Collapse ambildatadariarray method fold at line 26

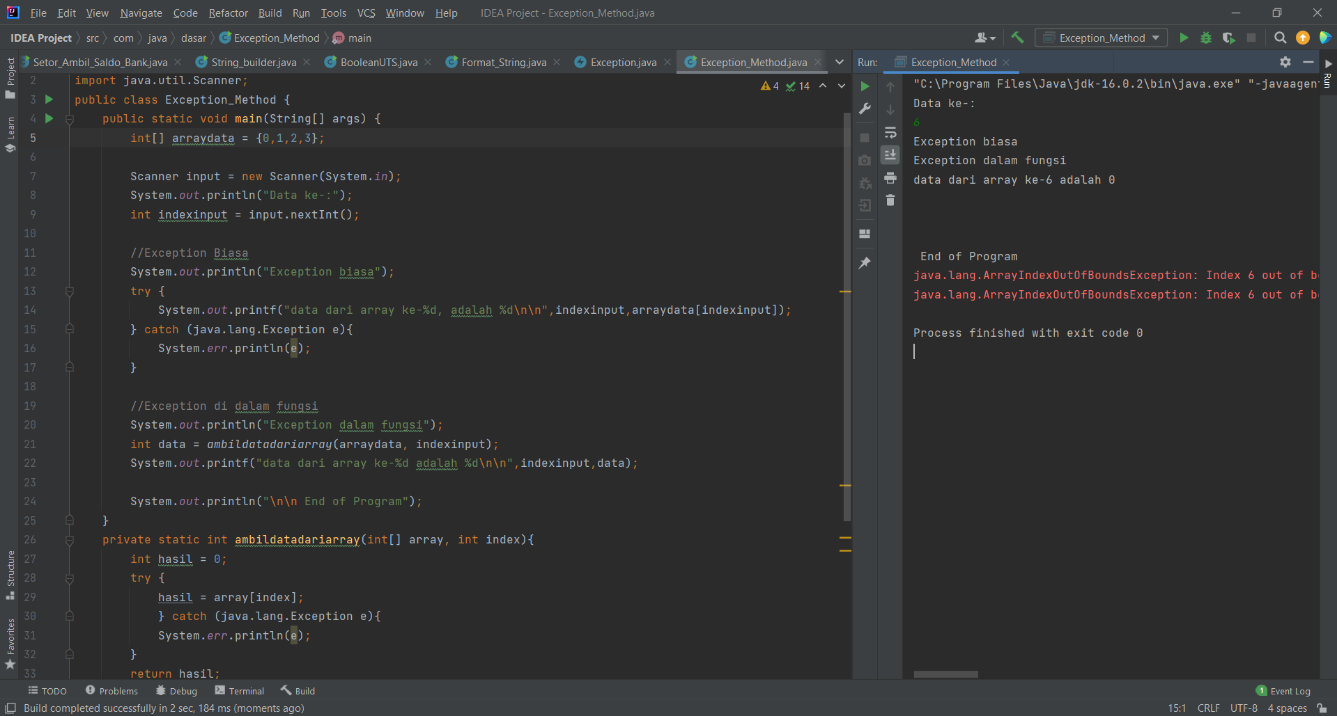[70, 540]
